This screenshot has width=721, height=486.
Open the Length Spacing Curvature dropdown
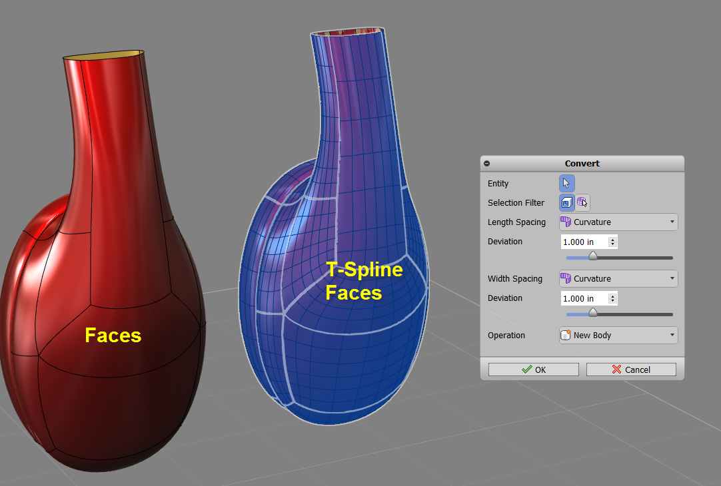pos(618,222)
